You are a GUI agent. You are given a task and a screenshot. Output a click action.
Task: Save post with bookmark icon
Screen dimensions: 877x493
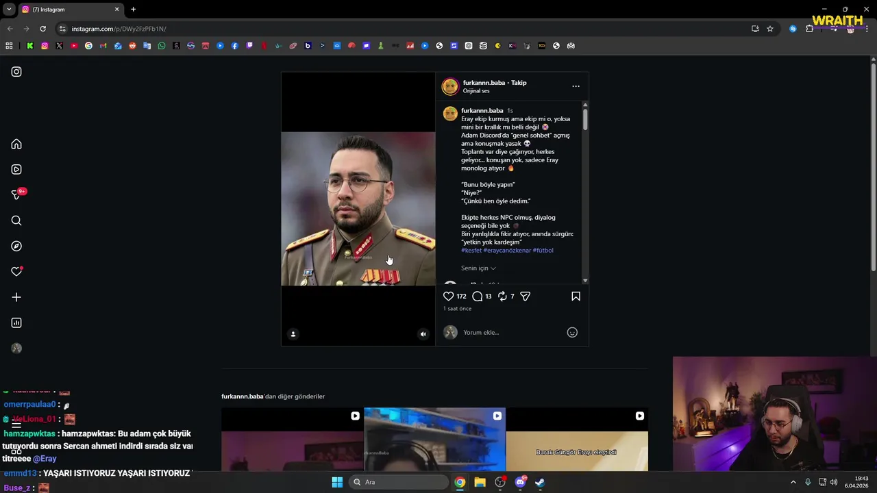[x=576, y=296]
